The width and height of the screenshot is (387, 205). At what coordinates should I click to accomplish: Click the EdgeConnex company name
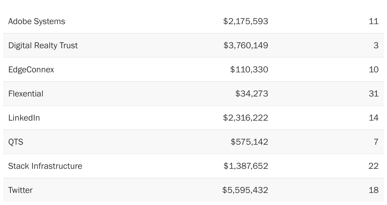click(31, 69)
